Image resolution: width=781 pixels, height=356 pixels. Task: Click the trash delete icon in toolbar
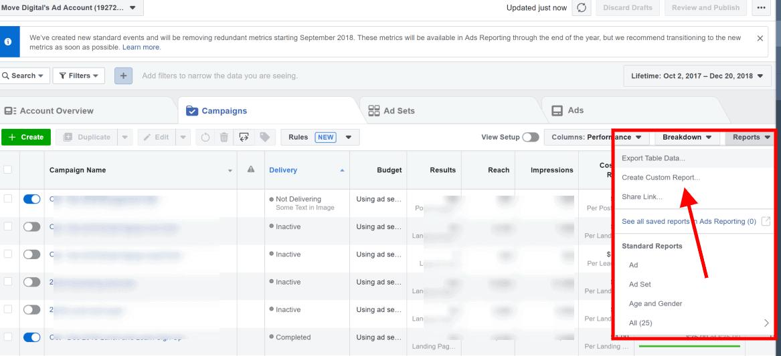pyautogui.click(x=224, y=137)
